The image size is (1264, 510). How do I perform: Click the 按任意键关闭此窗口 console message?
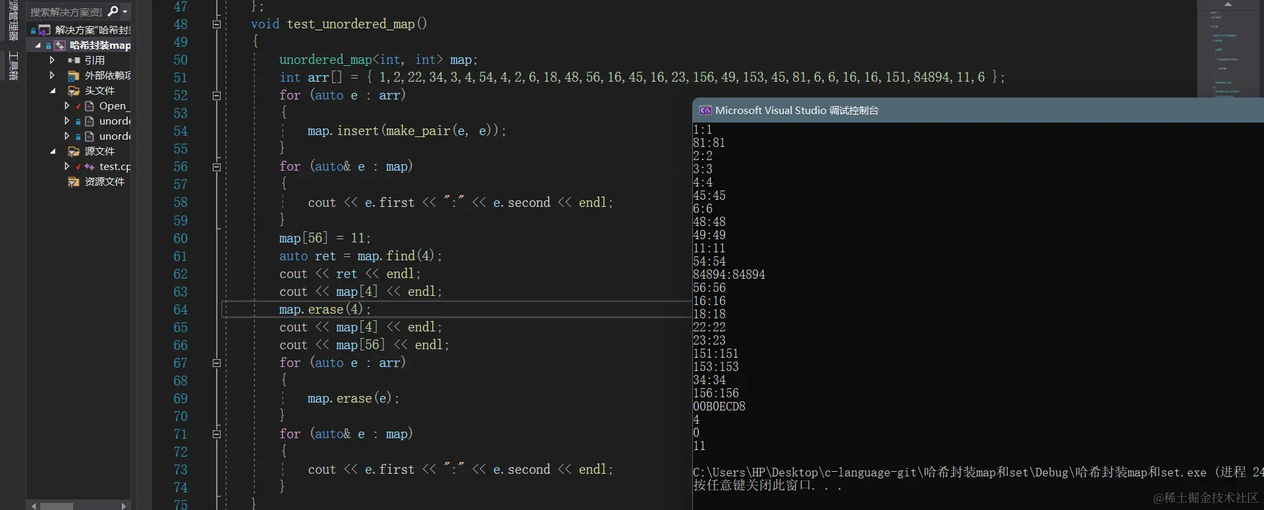click(x=767, y=486)
